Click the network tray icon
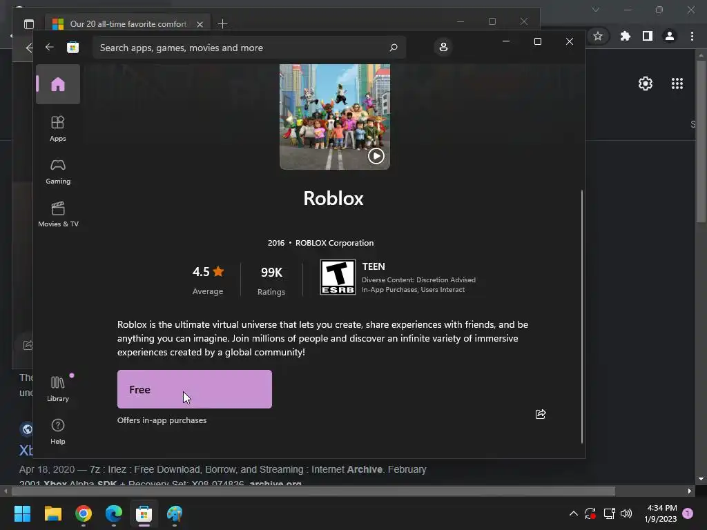This screenshot has height=530, width=707. coord(609,513)
